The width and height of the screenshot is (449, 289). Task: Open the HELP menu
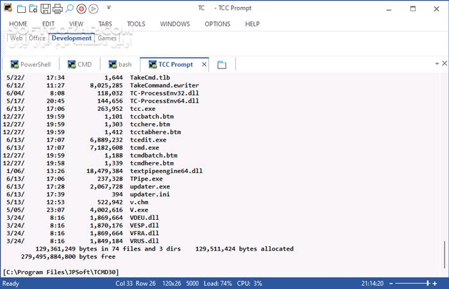pos(252,24)
